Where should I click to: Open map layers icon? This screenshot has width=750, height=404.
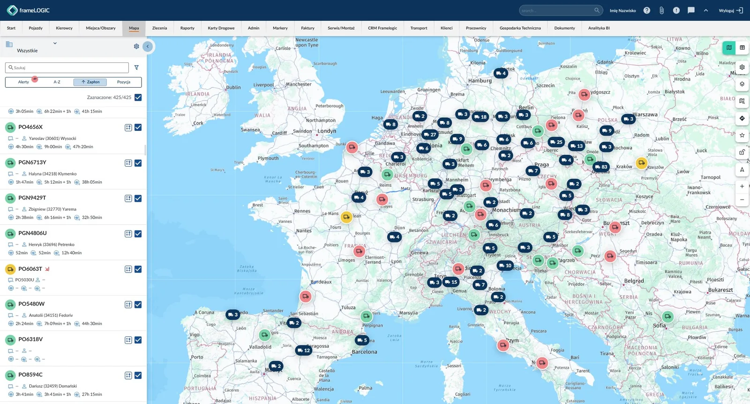pyautogui.click(x=742, y=84)
